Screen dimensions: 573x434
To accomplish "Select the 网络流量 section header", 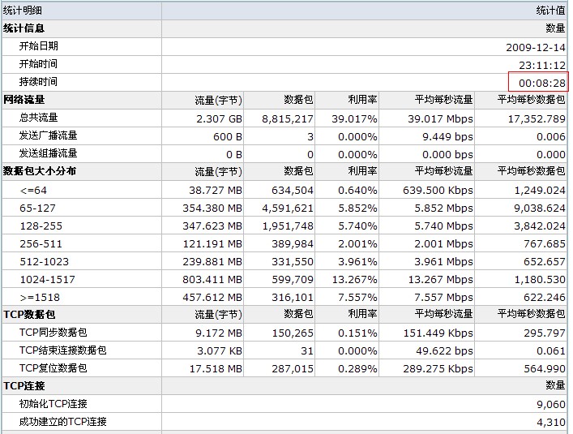I will point(24,100).
